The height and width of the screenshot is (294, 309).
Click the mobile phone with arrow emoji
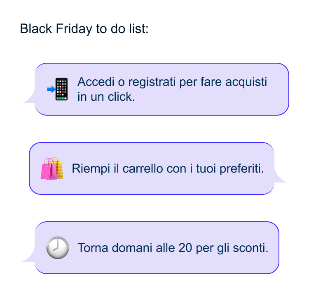58,89
